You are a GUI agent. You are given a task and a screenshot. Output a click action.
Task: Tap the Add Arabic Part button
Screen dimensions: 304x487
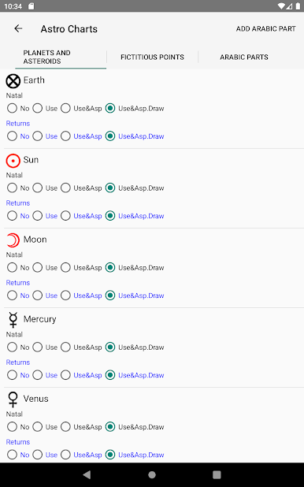(266, 29)
